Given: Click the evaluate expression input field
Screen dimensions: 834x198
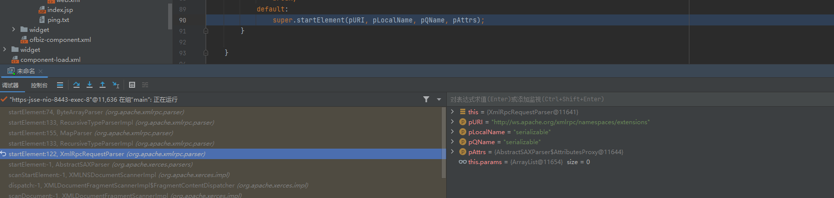Looking at the screenshot, I should coord(640,99).
